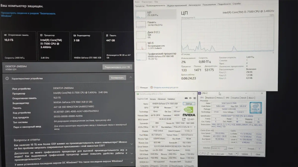Click the CPU usage graph in Task Manager
Screen dimensions: 298x167
click(228, 35)
